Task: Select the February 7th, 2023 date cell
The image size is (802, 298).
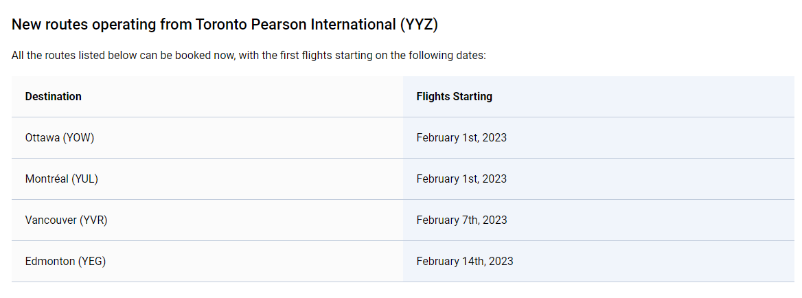Action: (x=461, y=220)
